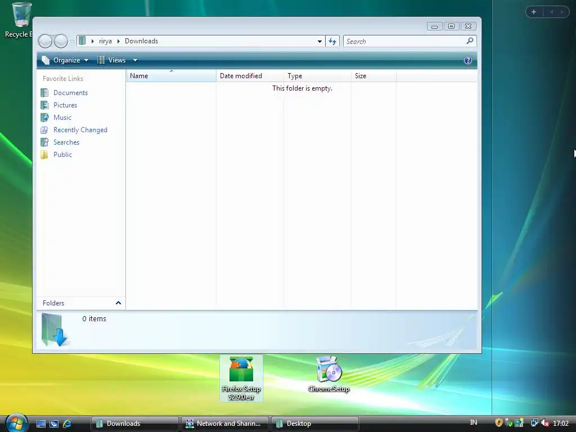The width and height of the screenshot is (576, 432).
Task: Open the Public favorite link
Action: pyautogui.click(x=62, y=155)
